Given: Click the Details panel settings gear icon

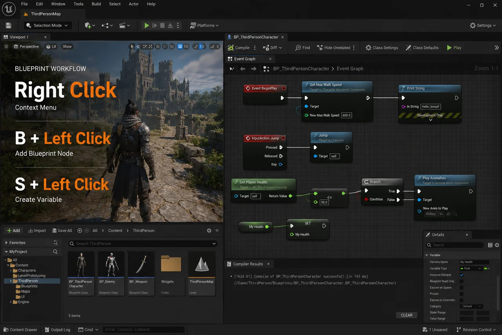Looking at the screenshot, I should pos(497,245).
